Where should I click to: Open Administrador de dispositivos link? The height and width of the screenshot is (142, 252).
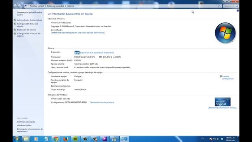(30, 20)
